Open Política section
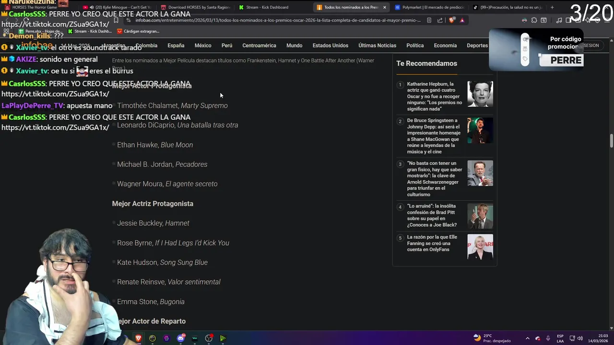This screenshot has height=345, width=614. point(415,46)
